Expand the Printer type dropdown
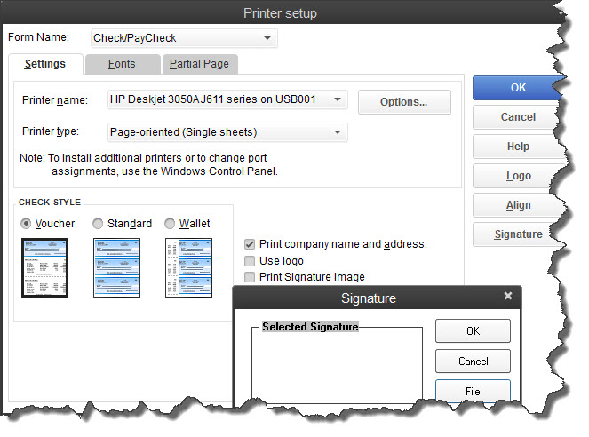Screen dimensions: 589x437 pos(338,132)
